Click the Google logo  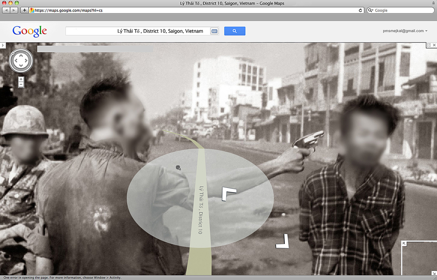tap(30, 31)
